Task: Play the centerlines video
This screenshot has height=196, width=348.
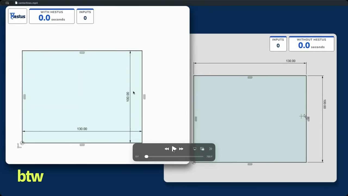Action: tap(174, 149)
